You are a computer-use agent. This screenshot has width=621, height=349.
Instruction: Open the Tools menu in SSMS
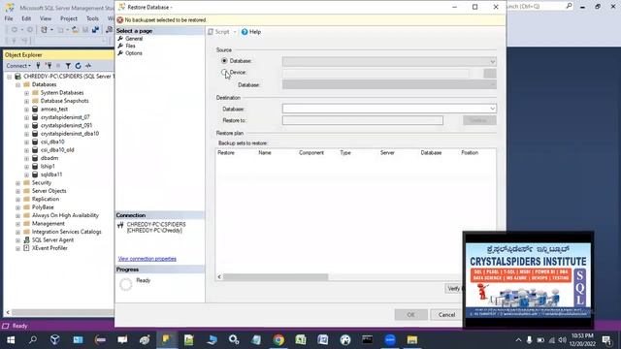pyautogui.click(x=92, y=18)
